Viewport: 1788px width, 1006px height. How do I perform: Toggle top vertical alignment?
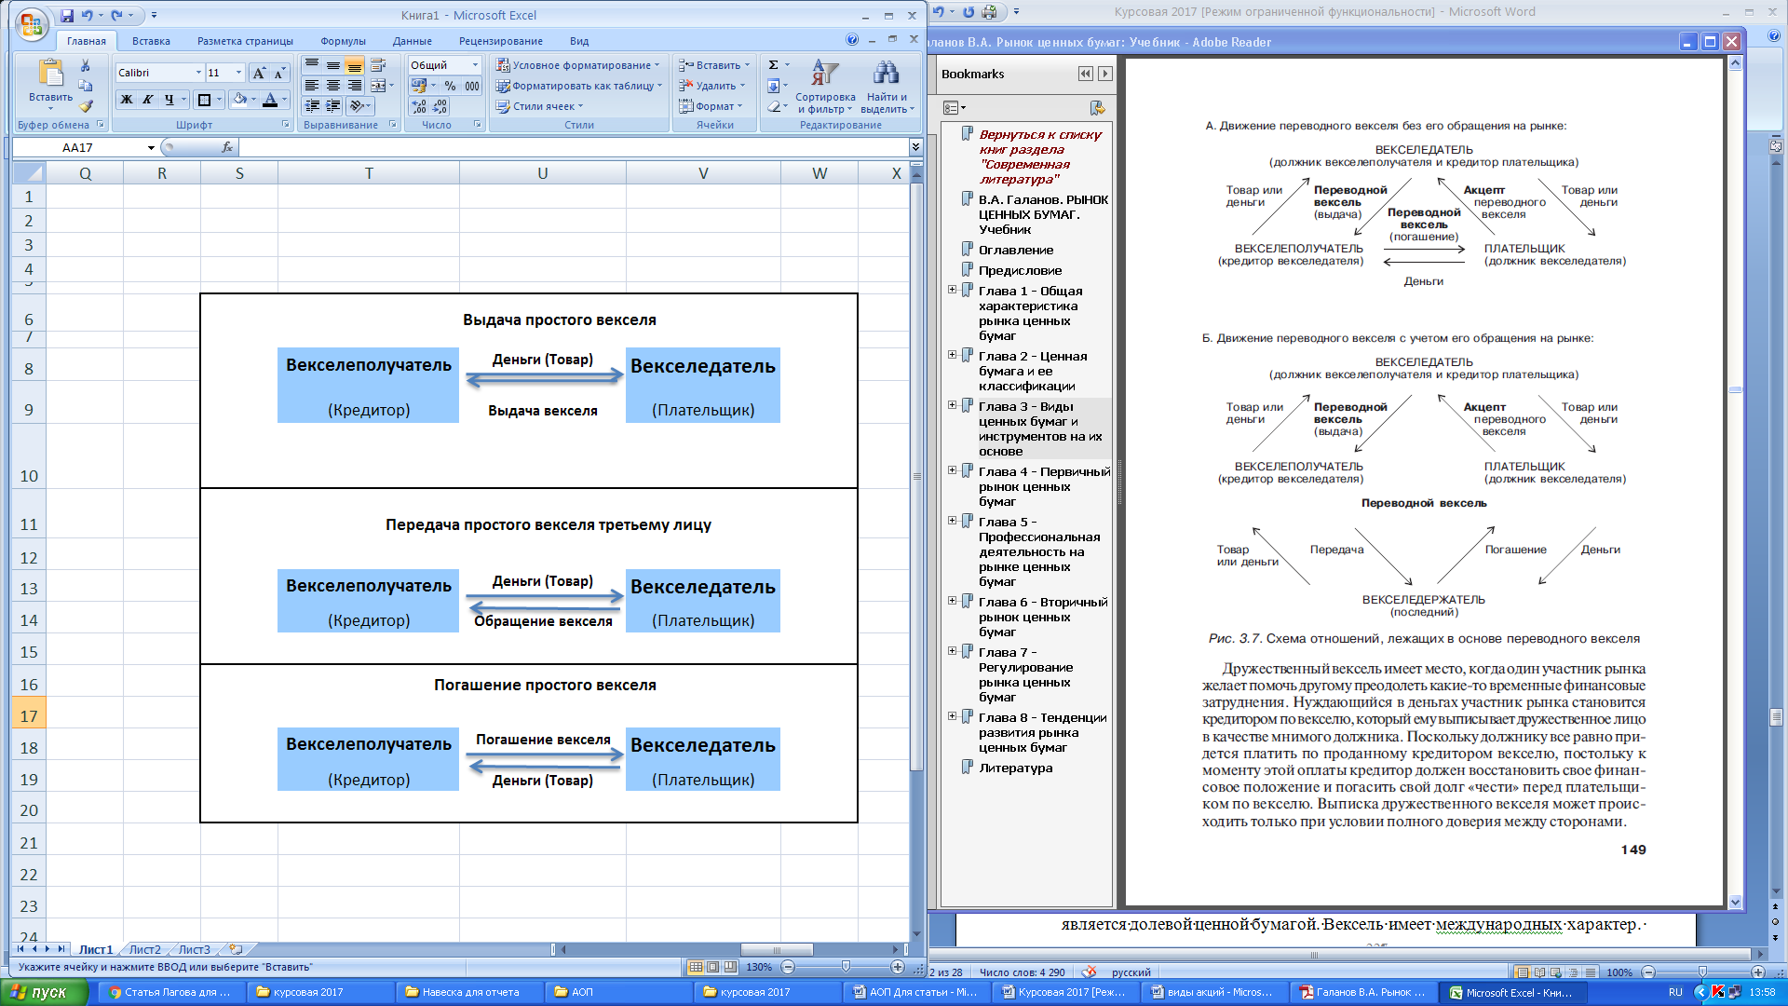pos(312,65)
